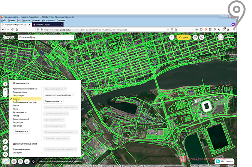252x167 pixels.
Task: Open the Журнал menu
Action: coord(26,20)
